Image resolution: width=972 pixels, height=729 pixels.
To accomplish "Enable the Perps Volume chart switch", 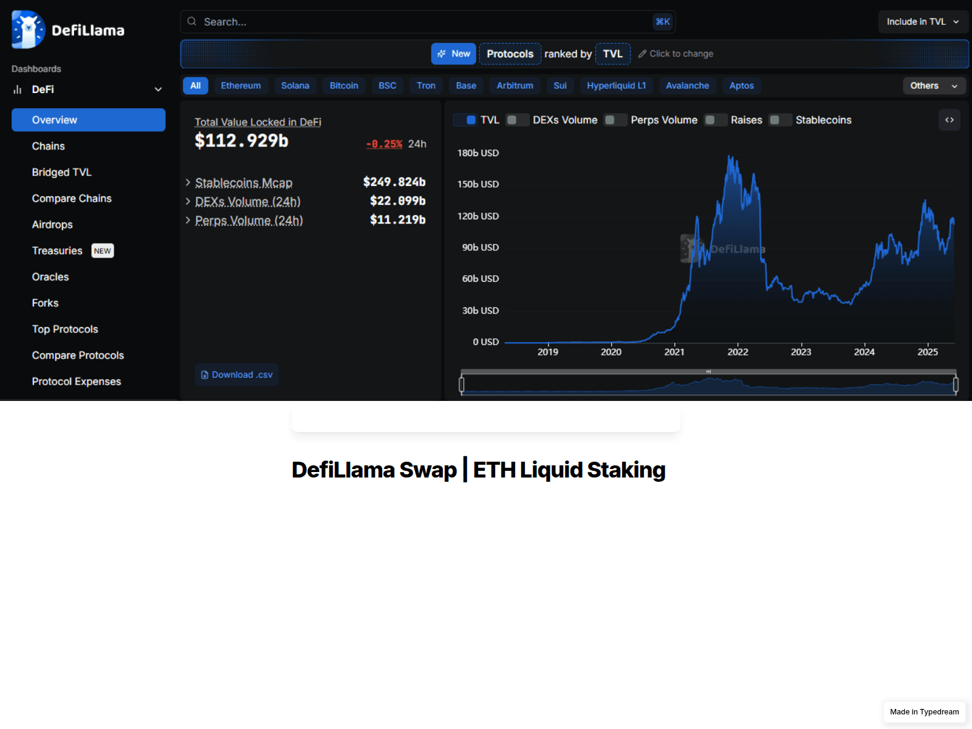I will pyautogui.click(x=615, y=120).
